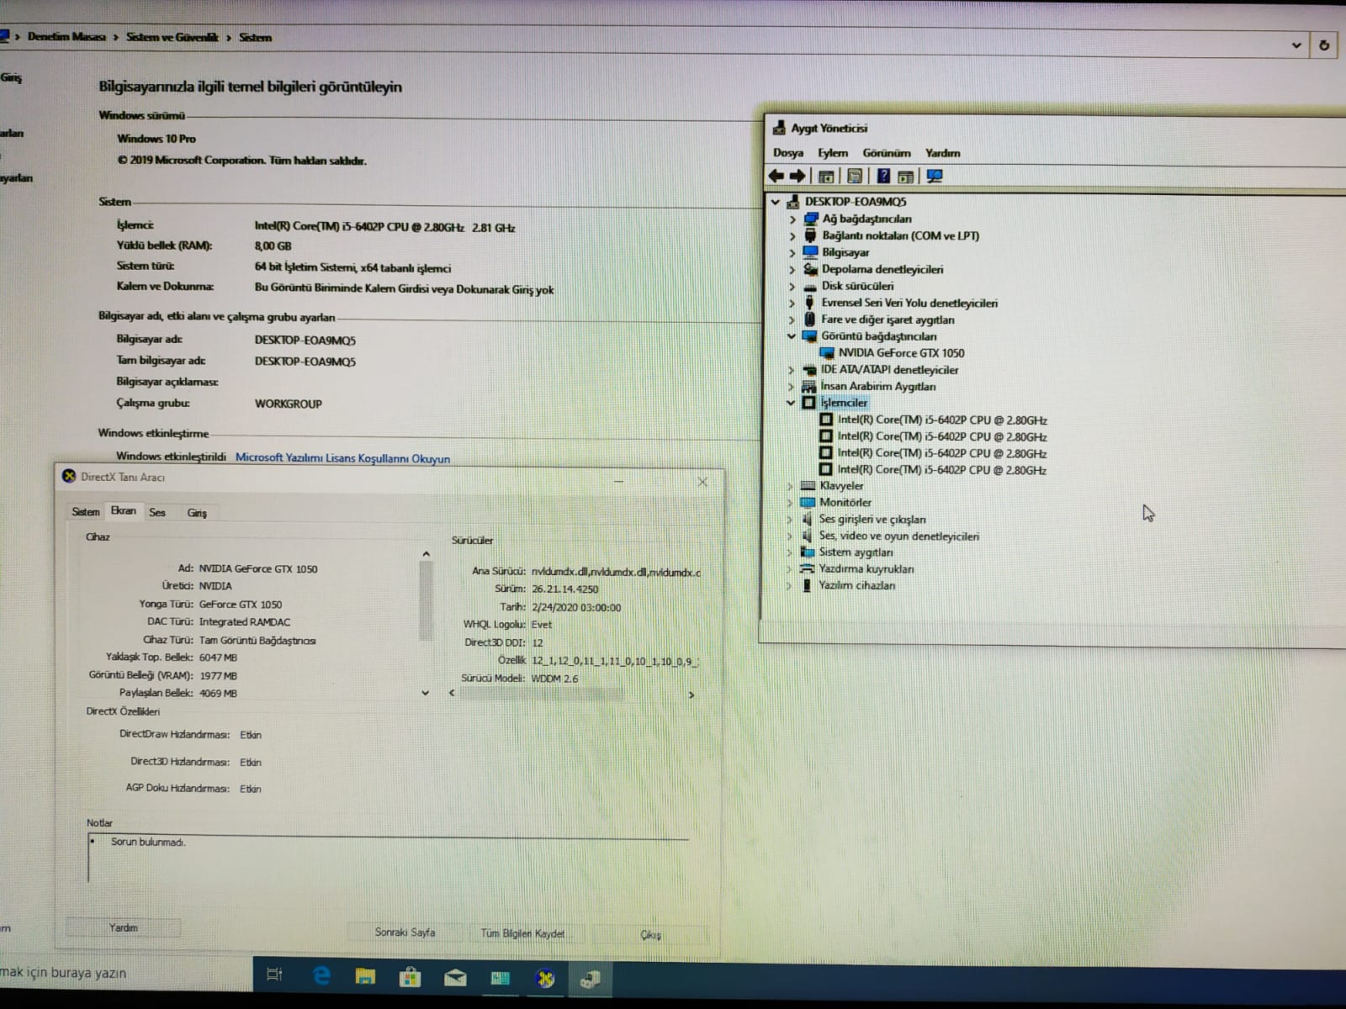Select the Yazılım cihazları icon
The image size is (1346, 1009).
[807, 585]
